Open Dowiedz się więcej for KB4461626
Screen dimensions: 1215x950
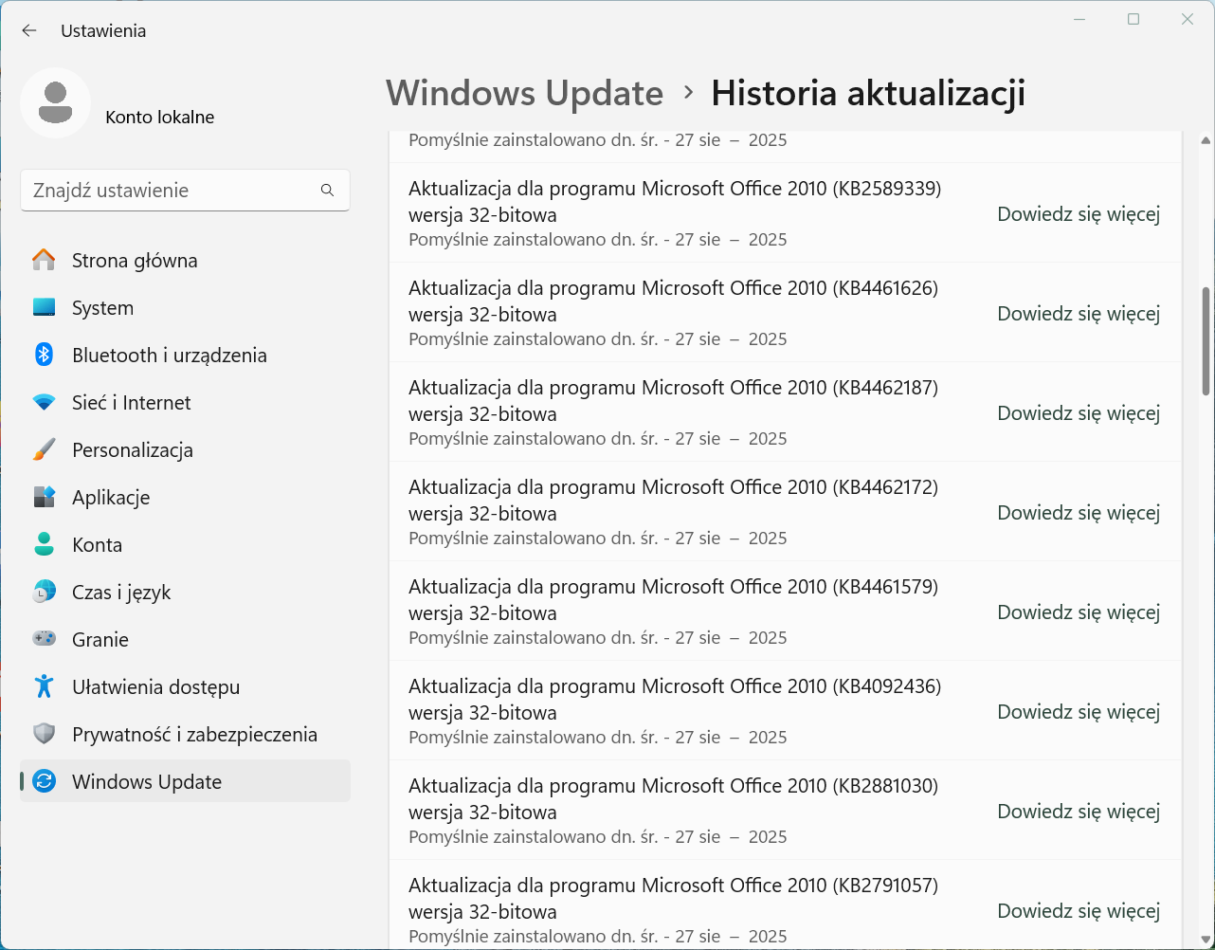1079,314
